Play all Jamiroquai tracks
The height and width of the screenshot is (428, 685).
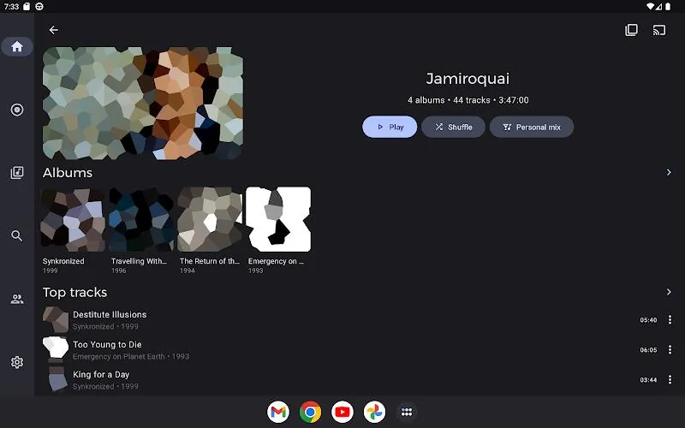(390, 127)
